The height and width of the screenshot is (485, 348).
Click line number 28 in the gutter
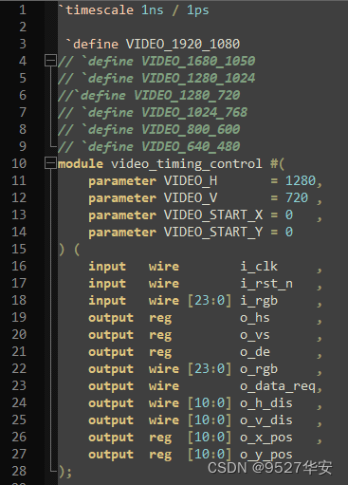(x=19, y=471)
